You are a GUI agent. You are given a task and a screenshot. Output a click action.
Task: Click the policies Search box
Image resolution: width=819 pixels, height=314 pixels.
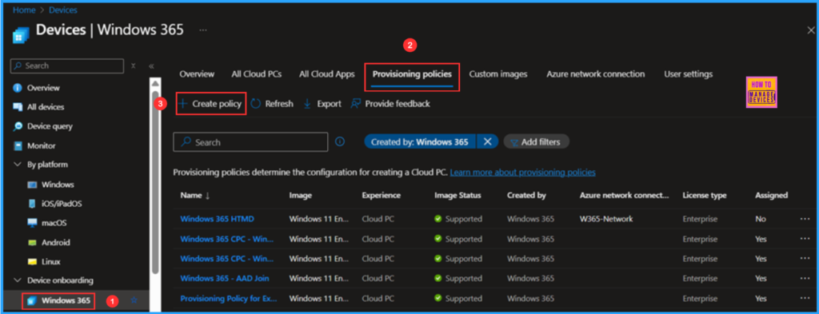point(250,142)
